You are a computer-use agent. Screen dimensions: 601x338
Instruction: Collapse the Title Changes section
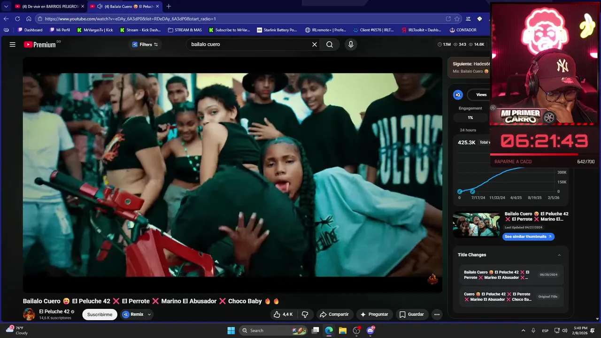pyautogui.click(x=559, y=255)
